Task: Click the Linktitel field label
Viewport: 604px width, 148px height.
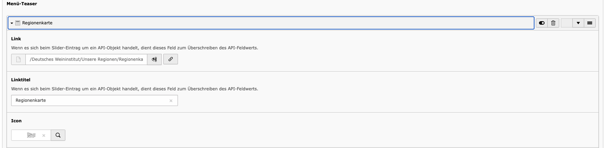Action: click(x=21, y=80)
